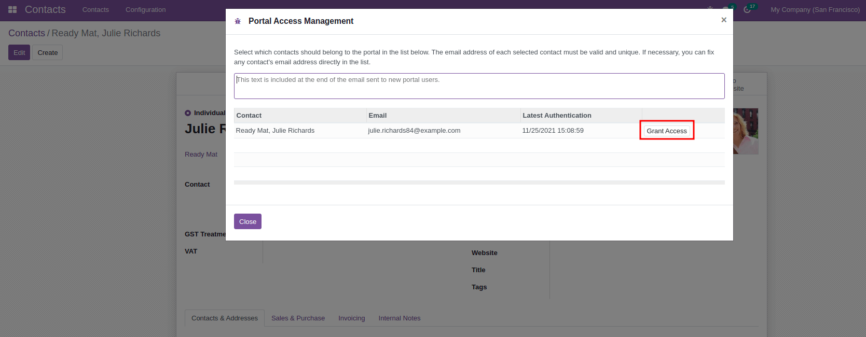Open the activities clock icon
This screenshot has height=337, width=866.
pyautogui.click(x=747, y=10)
